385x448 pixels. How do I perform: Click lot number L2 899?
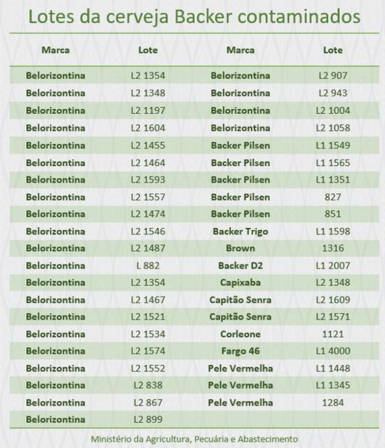pos(148,420)
